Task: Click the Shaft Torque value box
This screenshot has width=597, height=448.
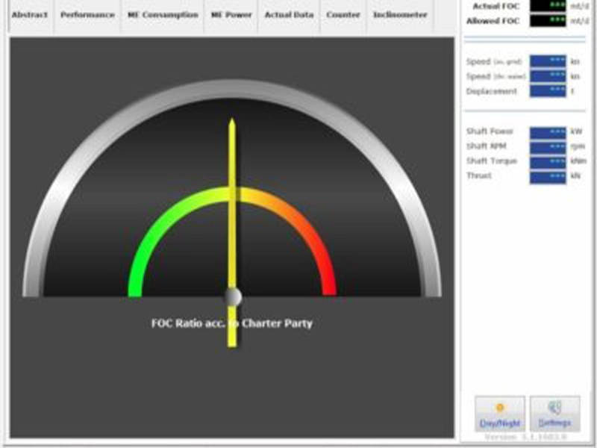Action: tap(548, 163)
